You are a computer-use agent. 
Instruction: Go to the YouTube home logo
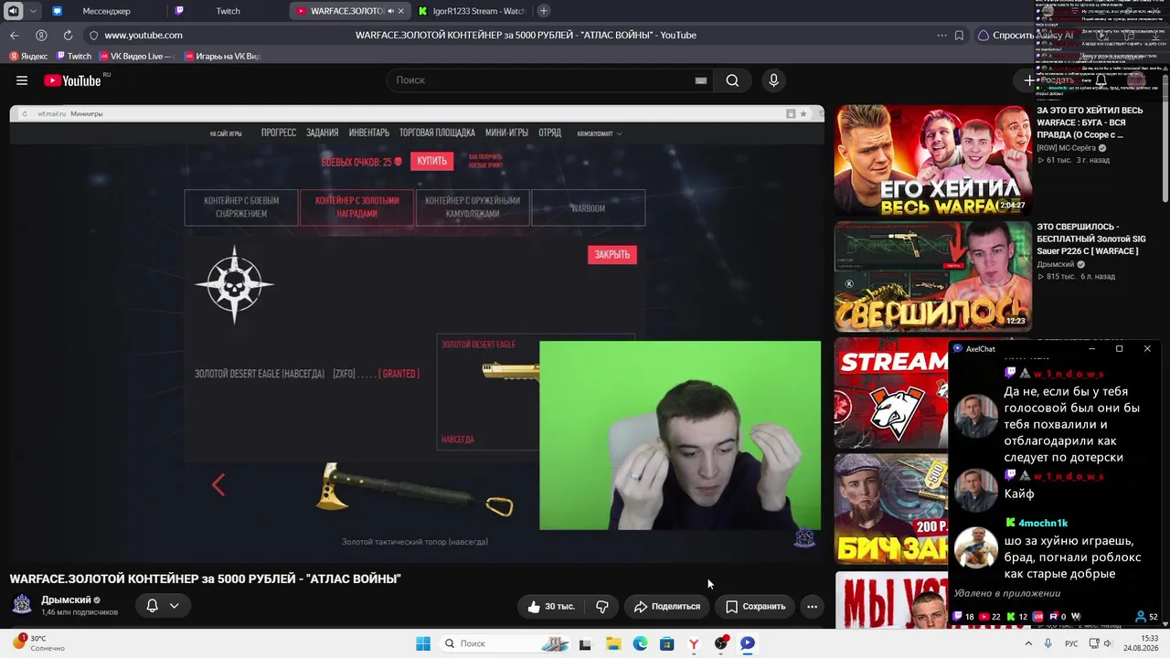pos(72,80)
